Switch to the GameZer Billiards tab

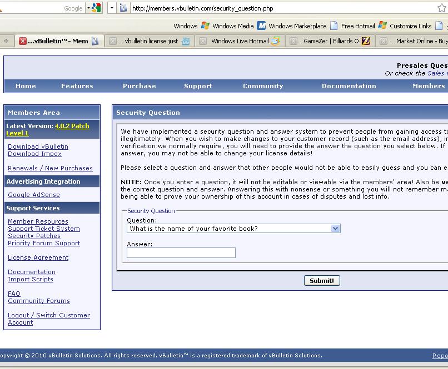[x=330, y=42]
